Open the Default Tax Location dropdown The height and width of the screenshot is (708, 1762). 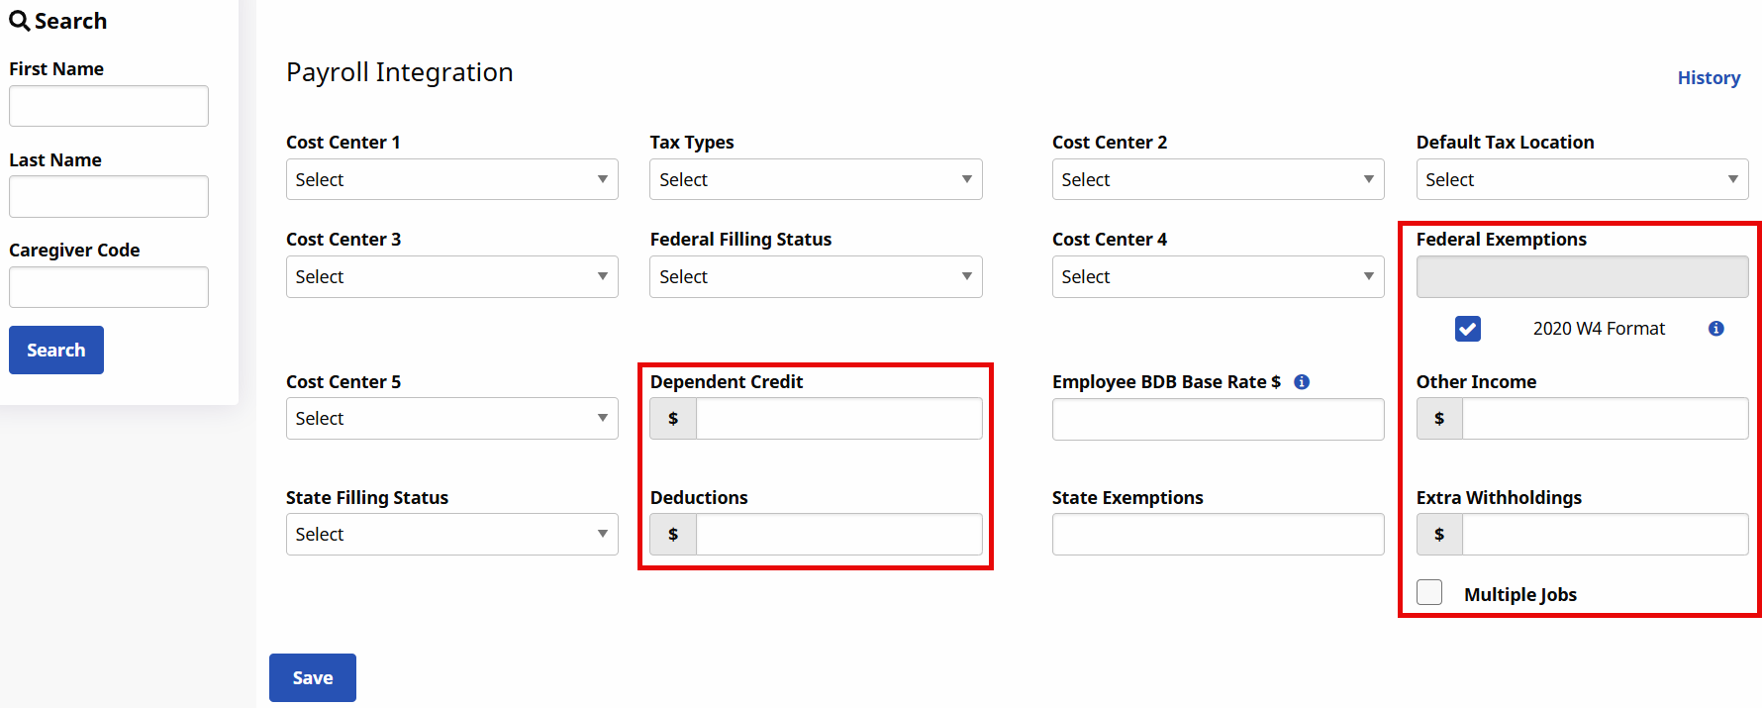[1581, 179]
